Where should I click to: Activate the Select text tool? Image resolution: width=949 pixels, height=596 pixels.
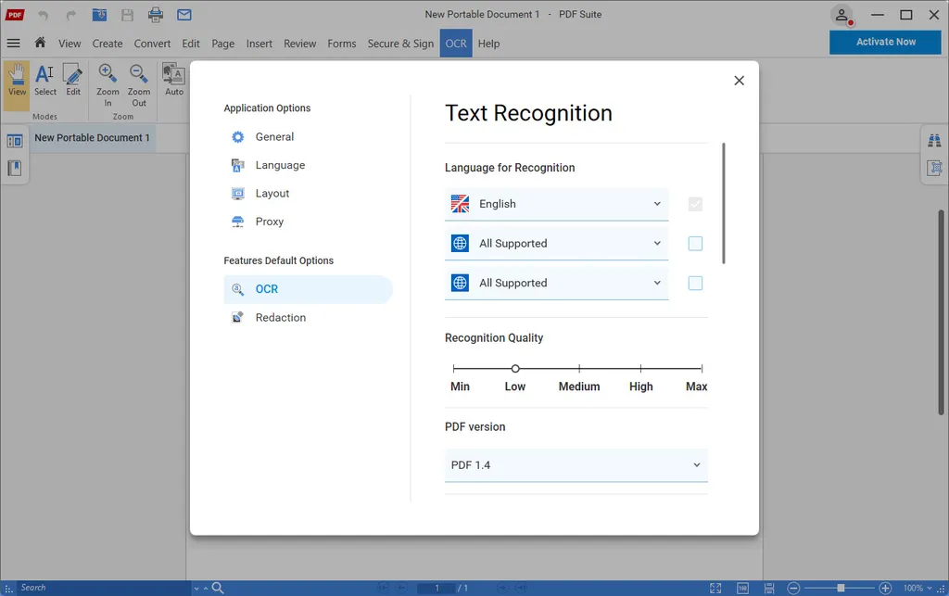[44, 81]
